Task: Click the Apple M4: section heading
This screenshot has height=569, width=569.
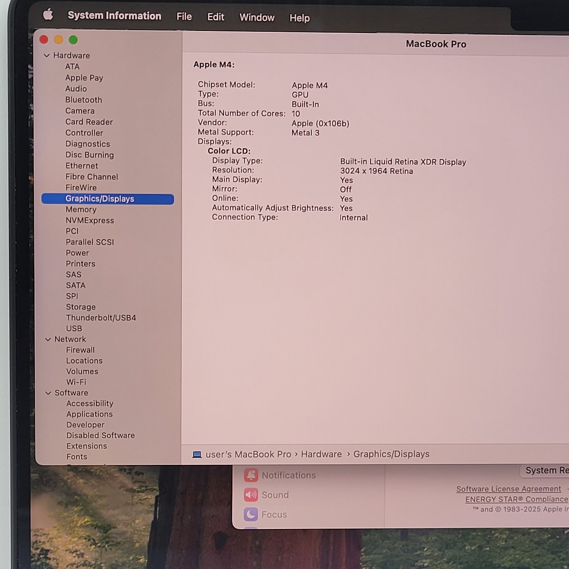Action: [x=214, y=65]
